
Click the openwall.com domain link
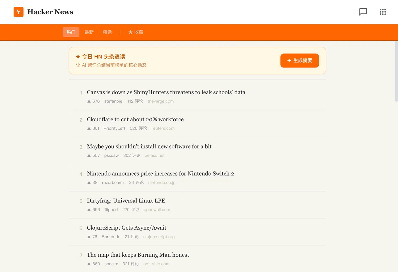(x=157, y=210)
